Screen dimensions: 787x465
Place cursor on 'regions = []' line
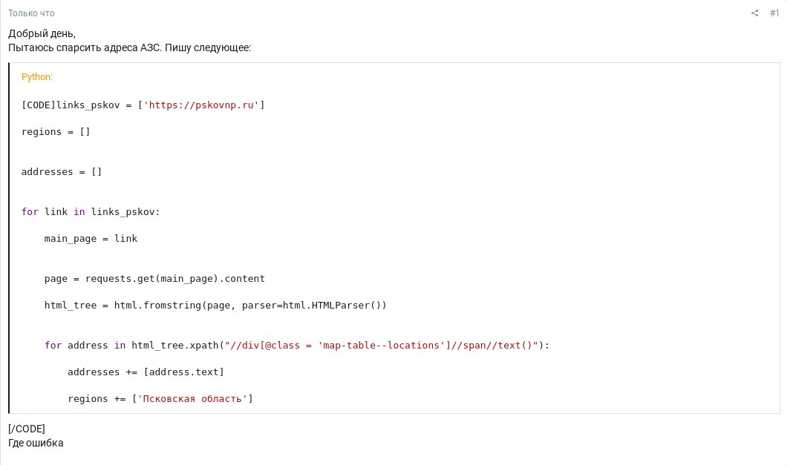pos(56,132)
